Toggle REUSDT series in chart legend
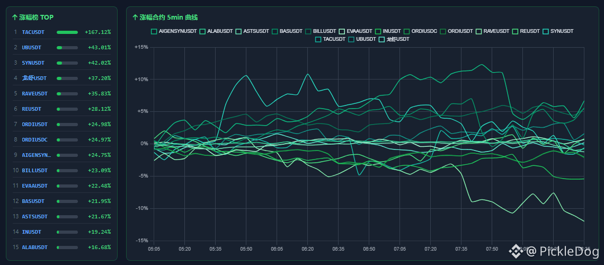 tap(526, 31)
